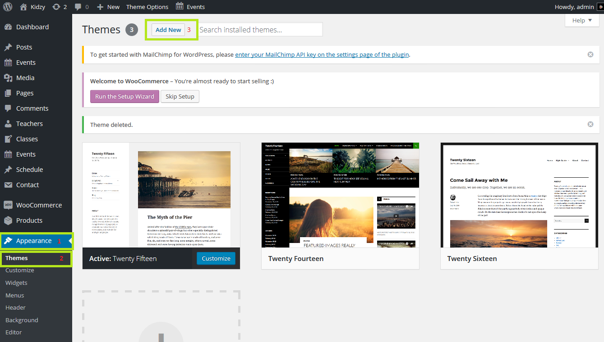
Task: Open the Editor submenu item
Action: click(14, 333)
